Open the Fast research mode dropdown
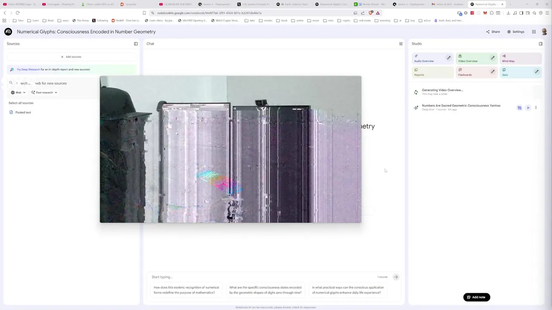 pos(44,93)
